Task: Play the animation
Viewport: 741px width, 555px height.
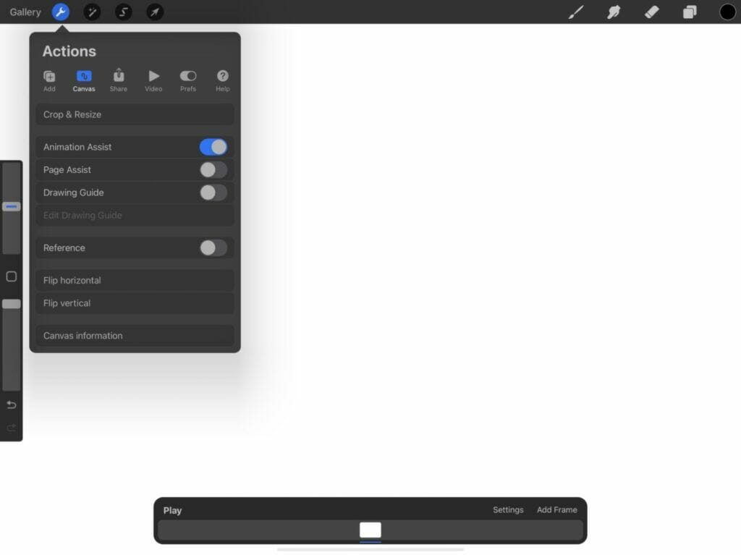Action: [x=172, y=511]
